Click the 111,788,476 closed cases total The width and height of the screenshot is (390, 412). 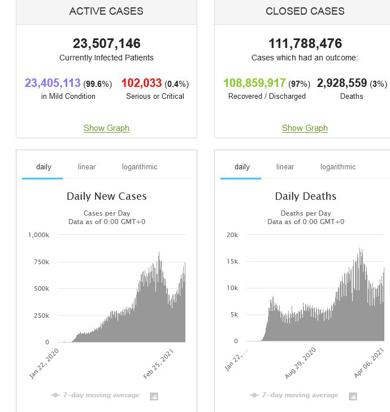click(x=305, y=43)
